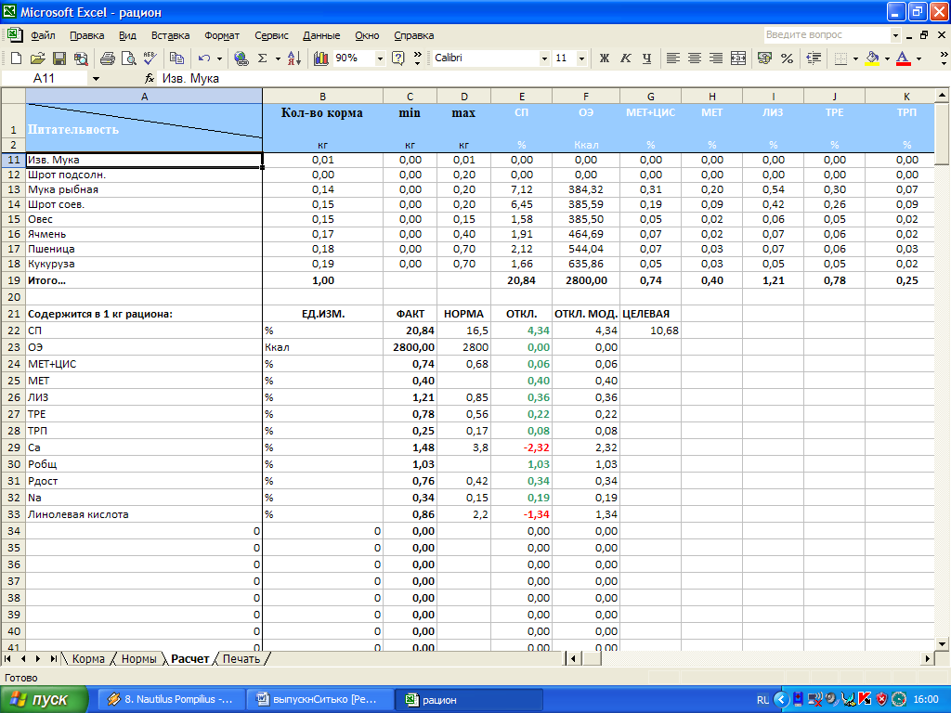Click the yellow Fill Color bucket

[871, 58]
